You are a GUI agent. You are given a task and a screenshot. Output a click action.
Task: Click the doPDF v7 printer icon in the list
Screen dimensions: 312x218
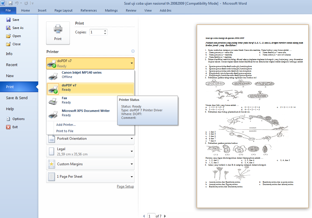point(53,89)
